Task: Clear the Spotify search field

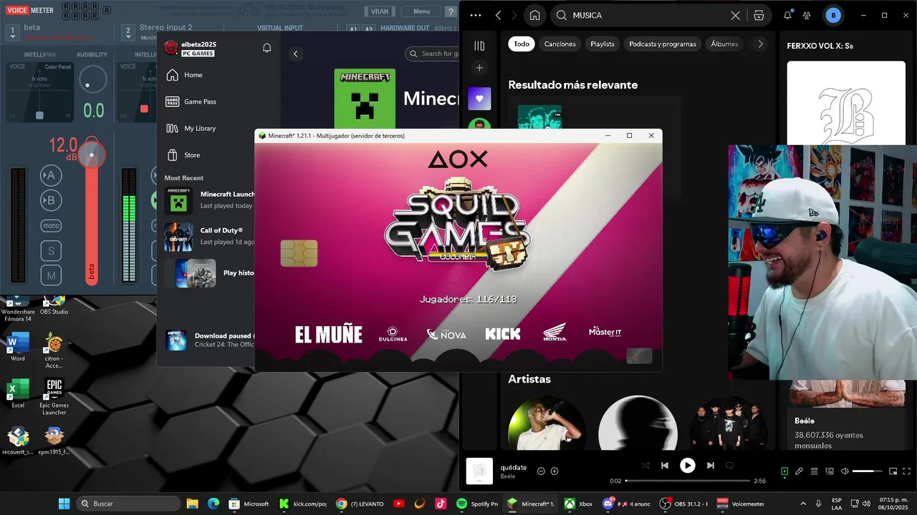Action: 735,15
